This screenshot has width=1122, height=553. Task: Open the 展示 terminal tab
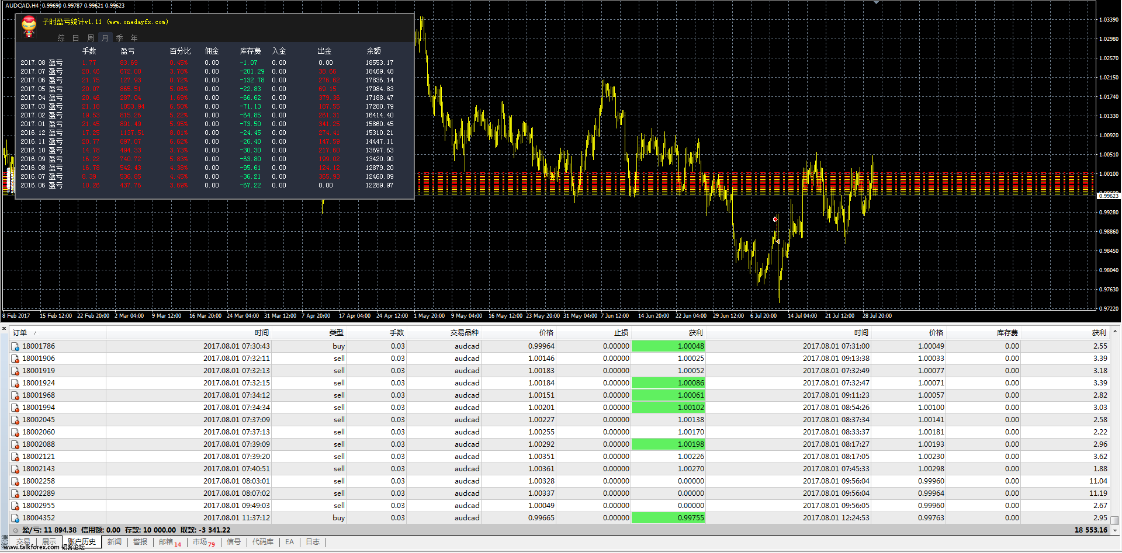[49, 542]
